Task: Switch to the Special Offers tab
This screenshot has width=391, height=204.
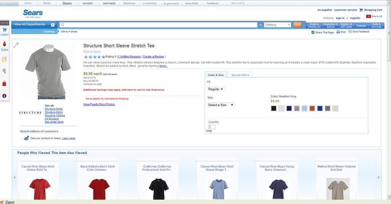Action: coord(240,75)
